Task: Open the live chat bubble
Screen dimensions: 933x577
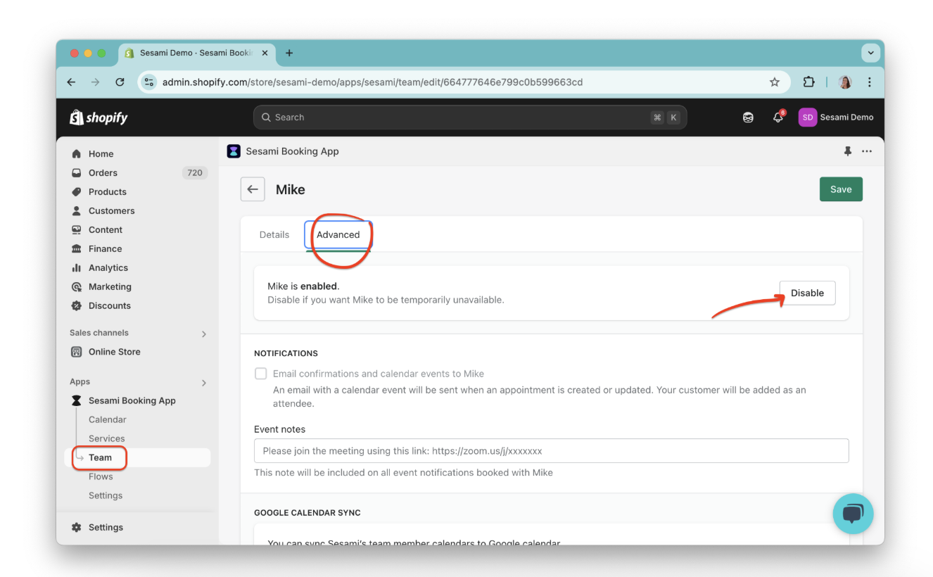Action: pos(853,514)
